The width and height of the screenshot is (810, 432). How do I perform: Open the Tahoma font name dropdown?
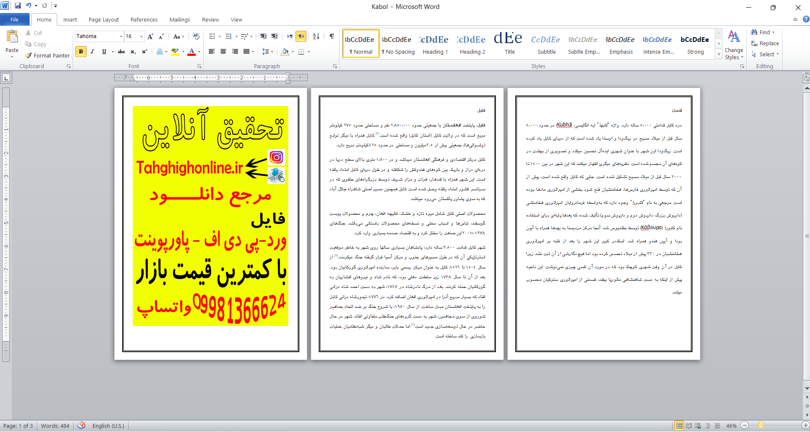coord(121,36)
